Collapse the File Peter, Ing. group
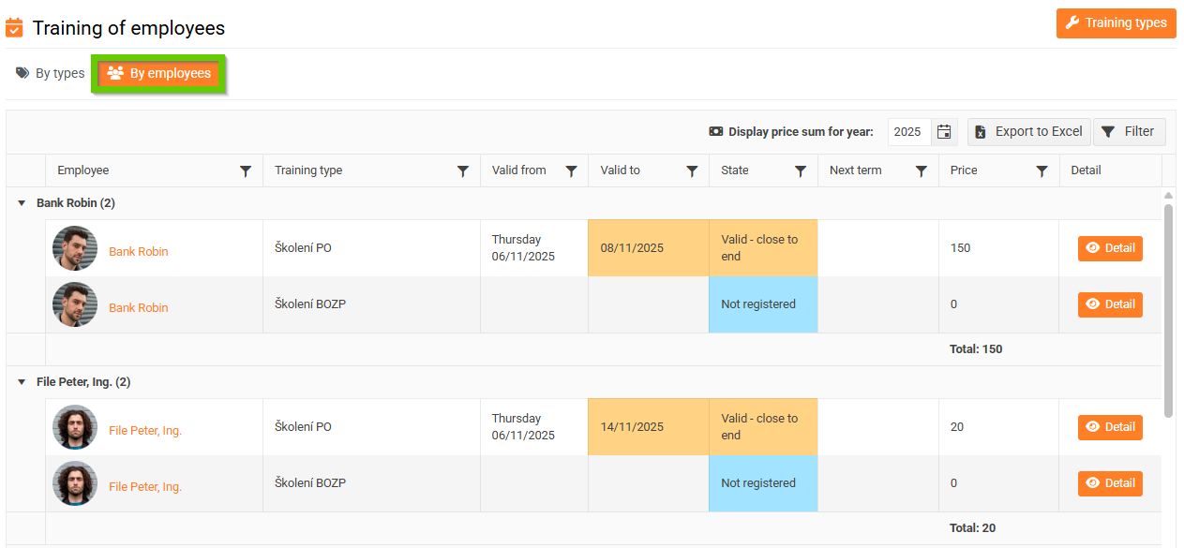Screen dimensions: 1184x548 (x=22, y=382)
